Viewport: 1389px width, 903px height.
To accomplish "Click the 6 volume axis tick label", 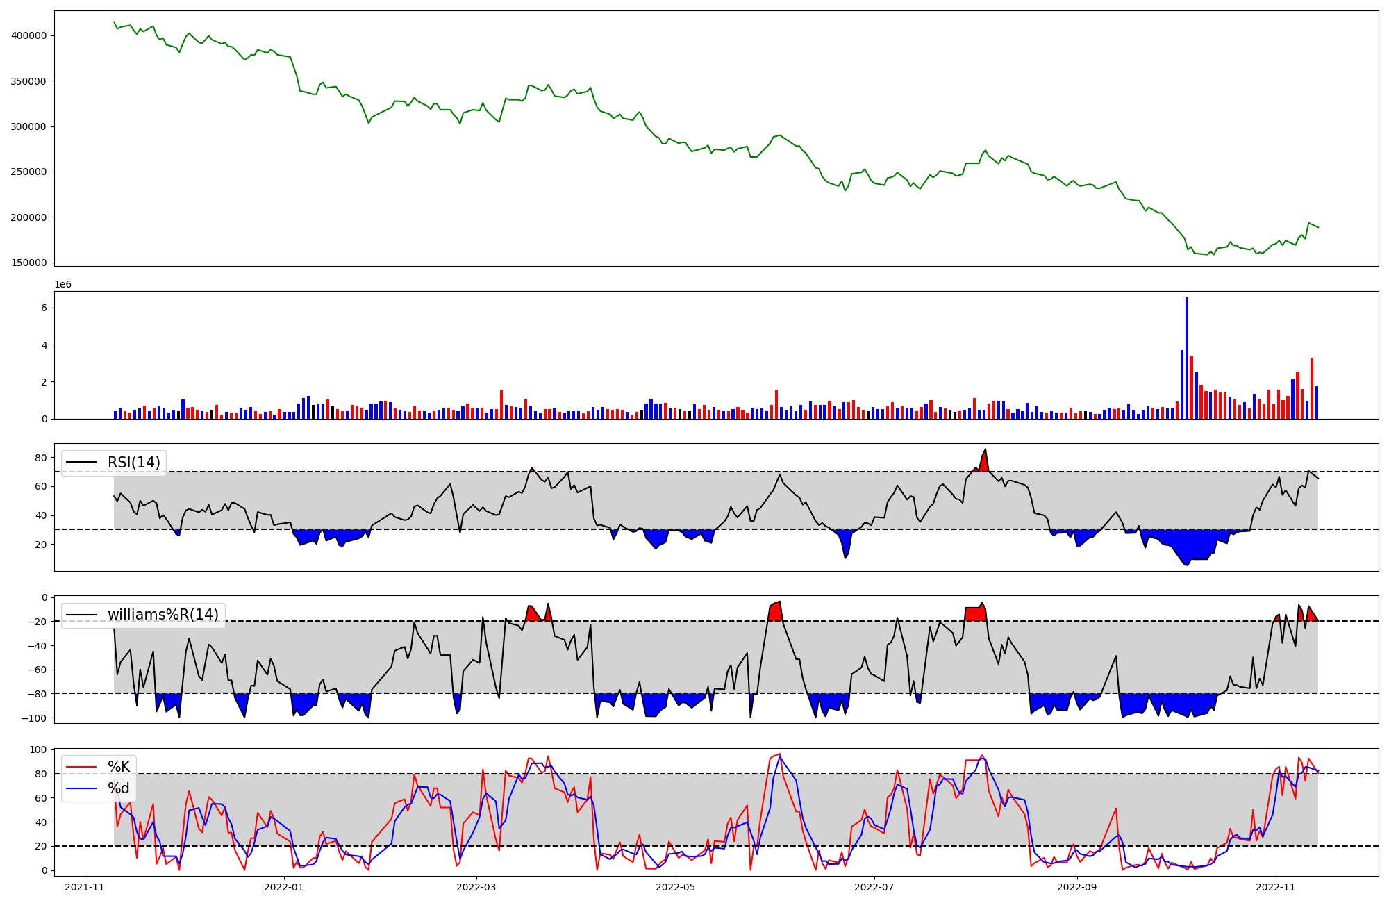I will 44,308.
